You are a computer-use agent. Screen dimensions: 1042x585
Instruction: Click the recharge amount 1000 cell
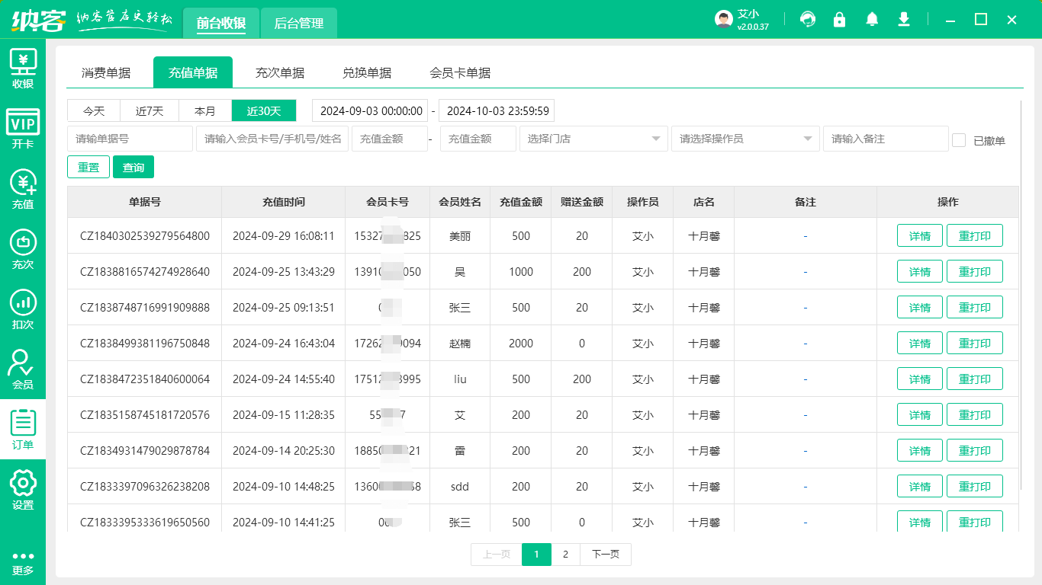click(521, 272)
